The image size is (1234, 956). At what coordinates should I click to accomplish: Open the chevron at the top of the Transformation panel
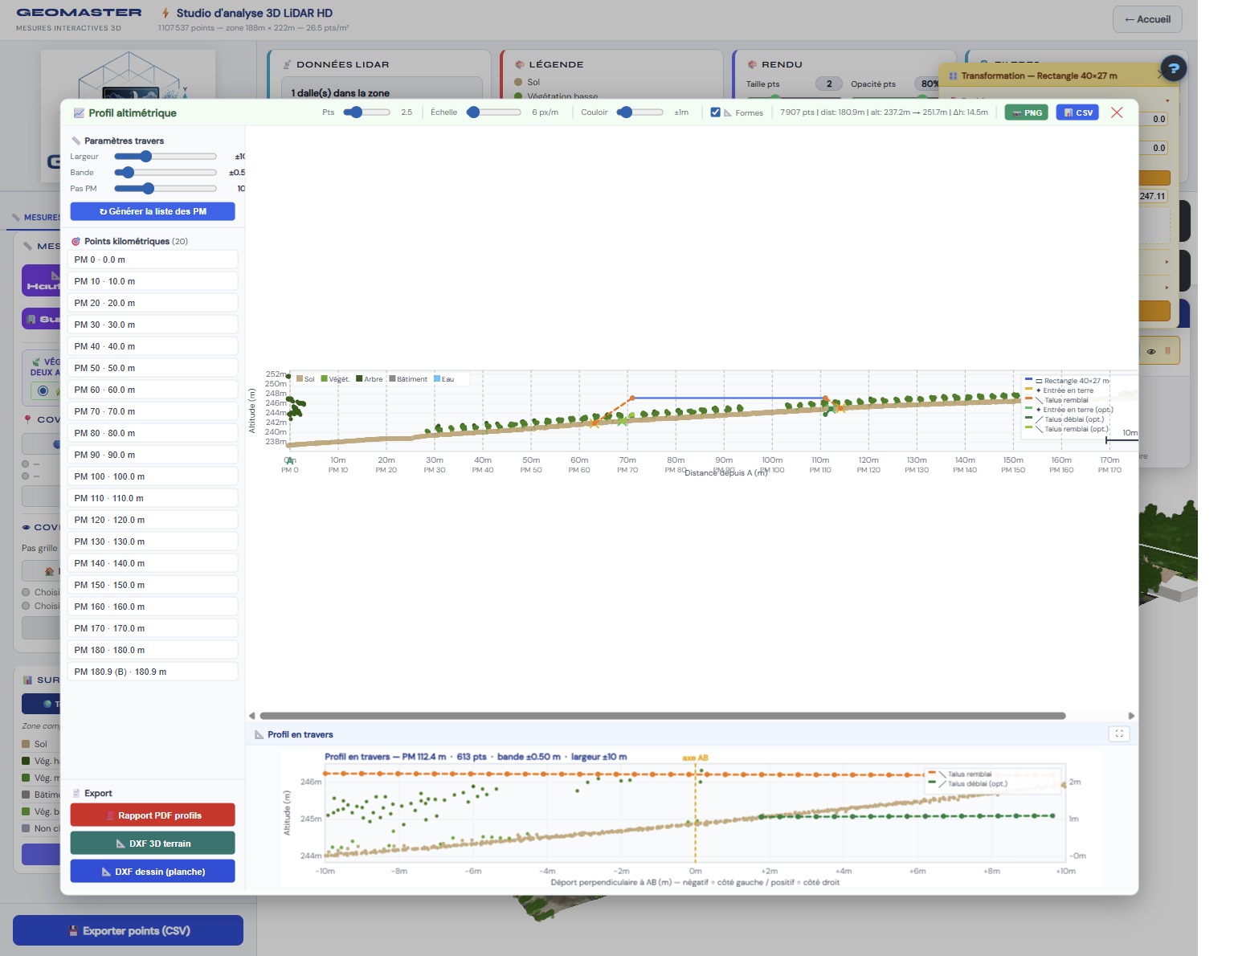(x=1160, y=76)
